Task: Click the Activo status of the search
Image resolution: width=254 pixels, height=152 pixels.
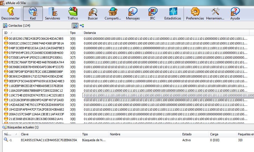Action: click(186, 140)
